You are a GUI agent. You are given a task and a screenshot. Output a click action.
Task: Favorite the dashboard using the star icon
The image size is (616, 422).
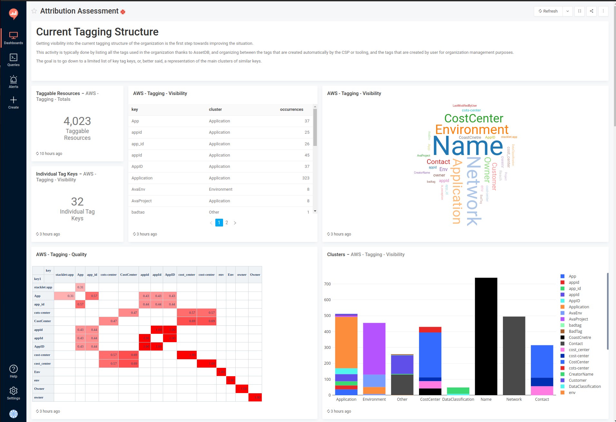point(34,11)
